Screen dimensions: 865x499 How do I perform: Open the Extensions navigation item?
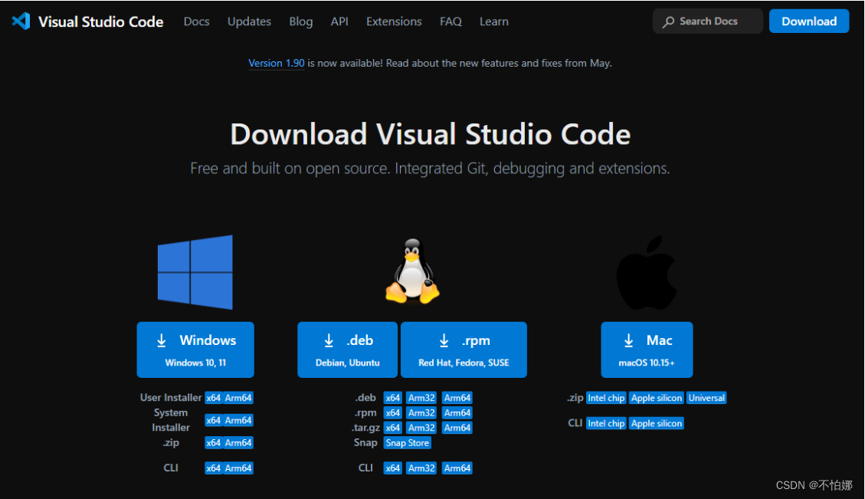coord(394,21)
